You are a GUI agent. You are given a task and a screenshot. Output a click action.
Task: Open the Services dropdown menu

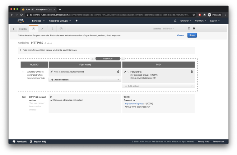(x=38, y=21)
